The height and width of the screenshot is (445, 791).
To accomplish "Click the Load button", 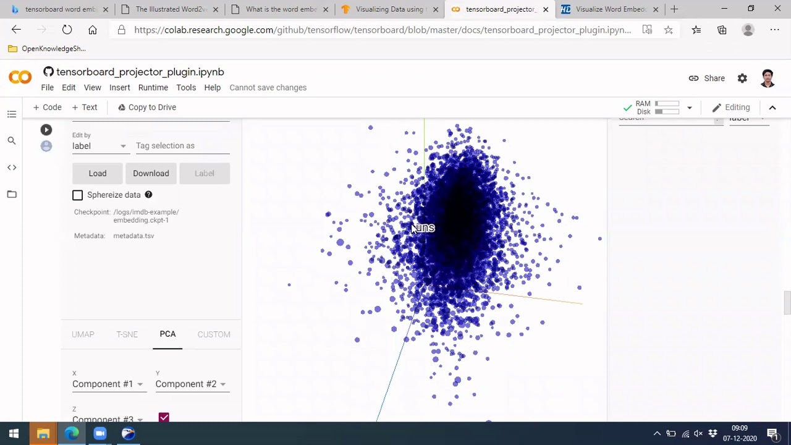I will pyautogui.click(x=98, y=174).
